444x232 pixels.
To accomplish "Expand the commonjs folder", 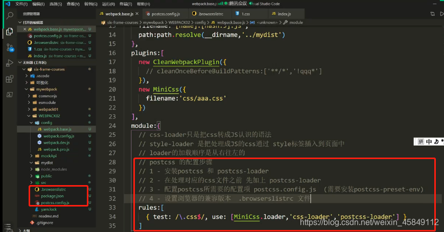I will click(x=29, y=96).
